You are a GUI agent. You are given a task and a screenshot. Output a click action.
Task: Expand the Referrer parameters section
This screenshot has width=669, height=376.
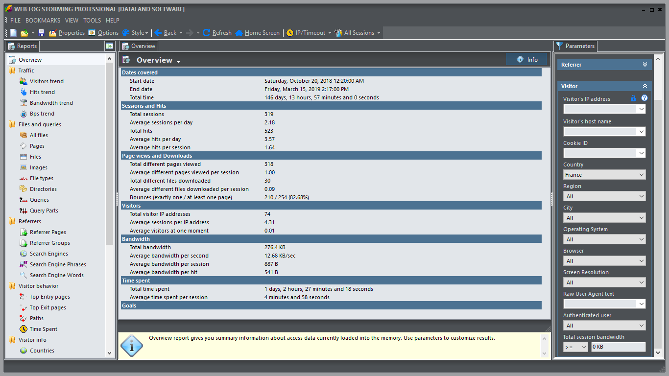coord(645,64)
